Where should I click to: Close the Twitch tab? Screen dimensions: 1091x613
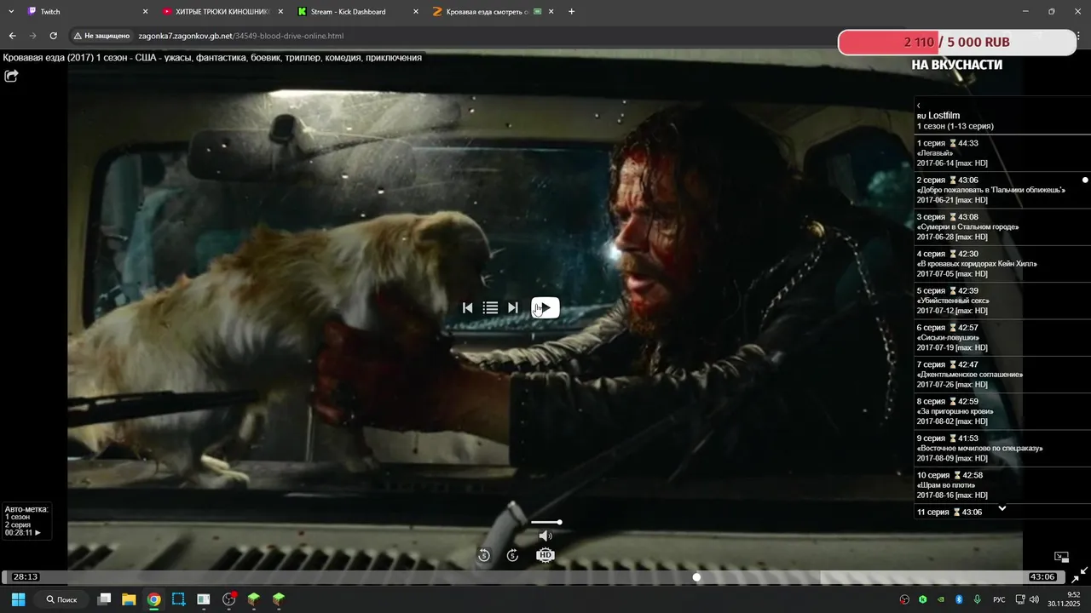(145, 12)
